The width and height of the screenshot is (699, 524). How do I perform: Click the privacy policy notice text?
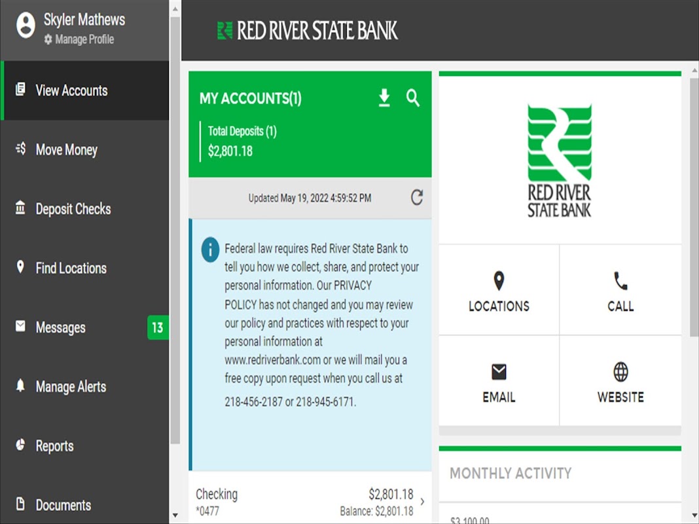321,325
